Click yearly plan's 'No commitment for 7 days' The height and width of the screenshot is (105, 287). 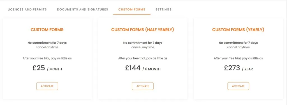tap(238, 43)
